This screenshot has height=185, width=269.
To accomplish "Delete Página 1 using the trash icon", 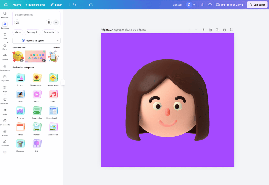I will click(224, 30).
